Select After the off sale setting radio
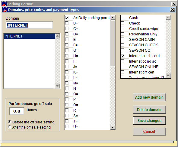The width and height of the screenshot is (178, 147). (10, 127)
